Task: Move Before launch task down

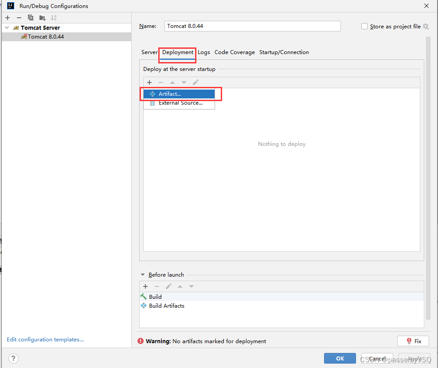Action: coord(192,286)
